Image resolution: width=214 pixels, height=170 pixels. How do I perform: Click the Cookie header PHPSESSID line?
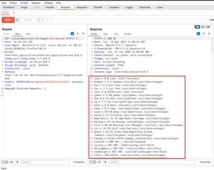44,82
